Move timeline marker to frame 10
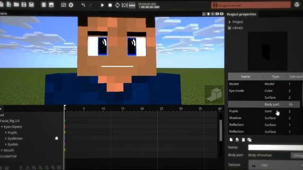This screenshot has width=303, height=170. tap(103, 109)
